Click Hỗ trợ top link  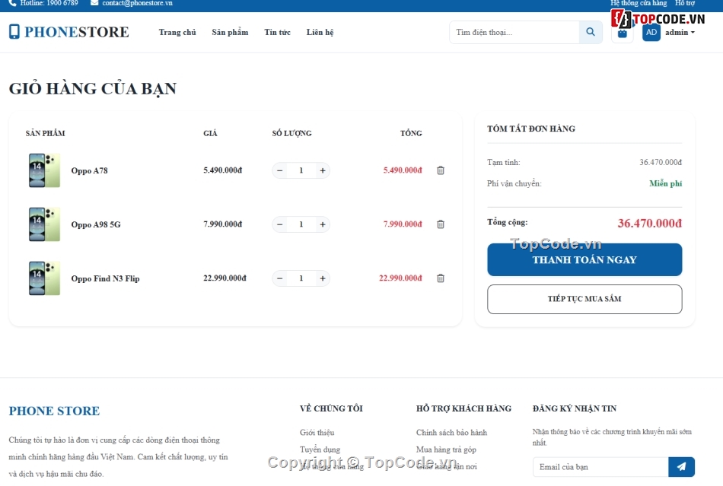point(685,3)
